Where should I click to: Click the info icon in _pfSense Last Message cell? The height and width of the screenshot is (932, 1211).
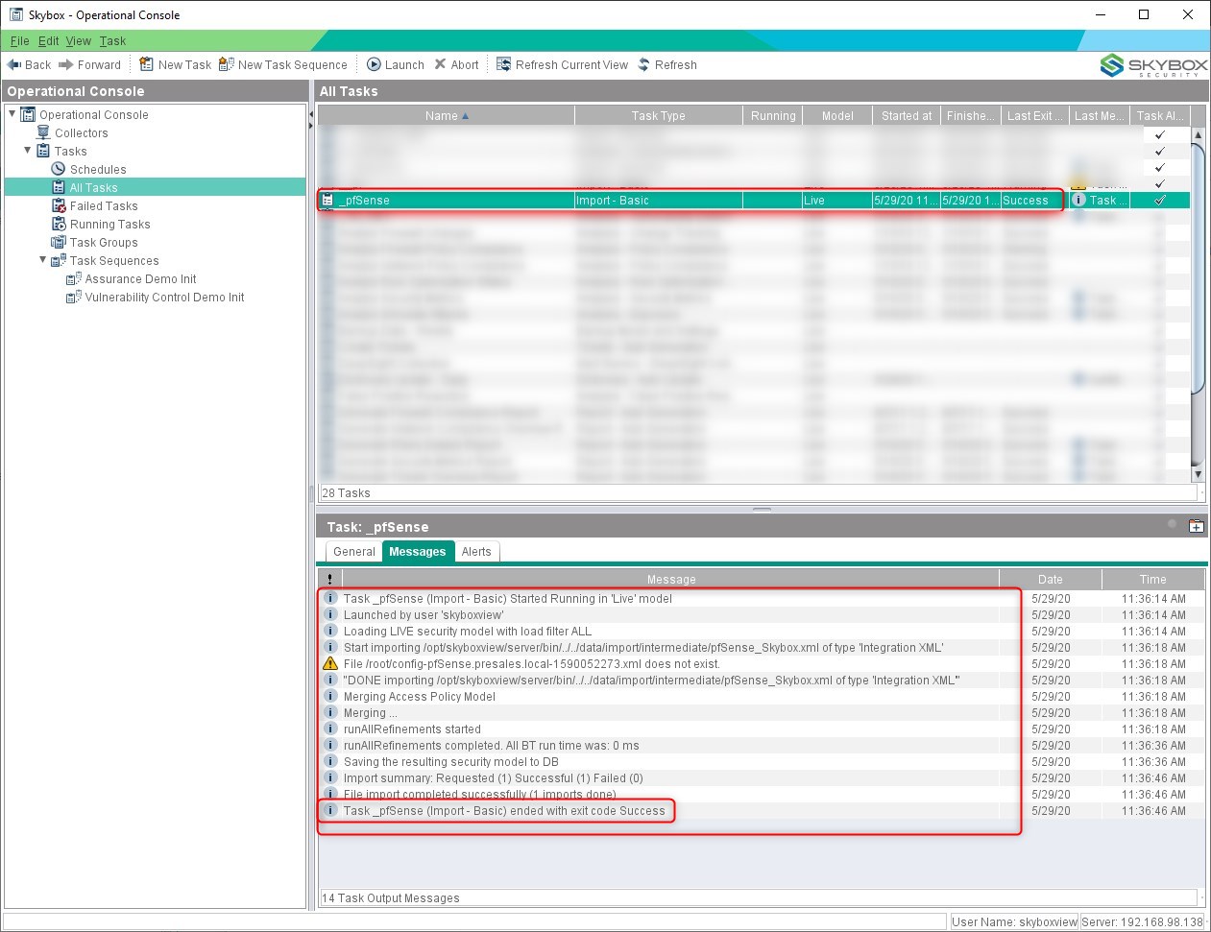(1079, 200)
